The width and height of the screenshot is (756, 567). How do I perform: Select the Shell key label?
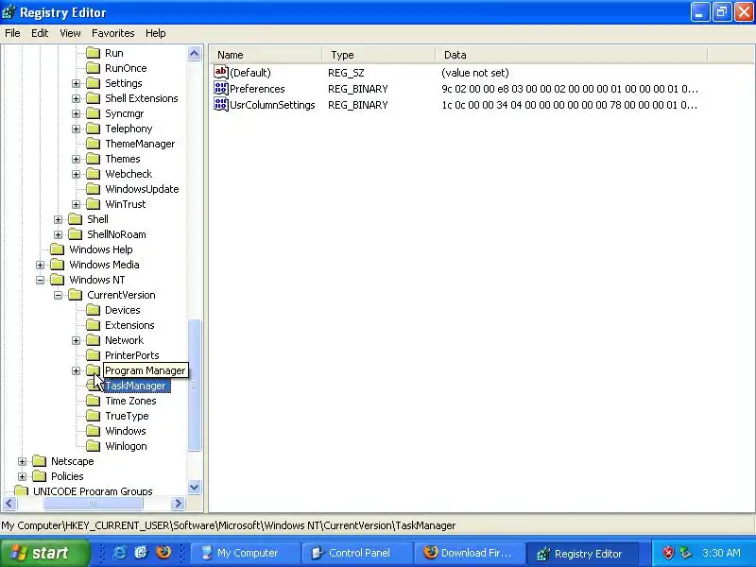[98, 219]
